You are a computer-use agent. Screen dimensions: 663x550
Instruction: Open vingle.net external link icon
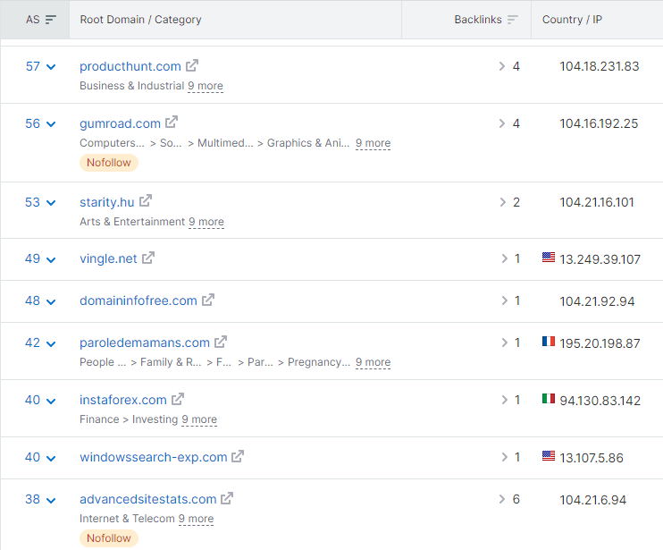pyautogui.click(x=148, y=258)
